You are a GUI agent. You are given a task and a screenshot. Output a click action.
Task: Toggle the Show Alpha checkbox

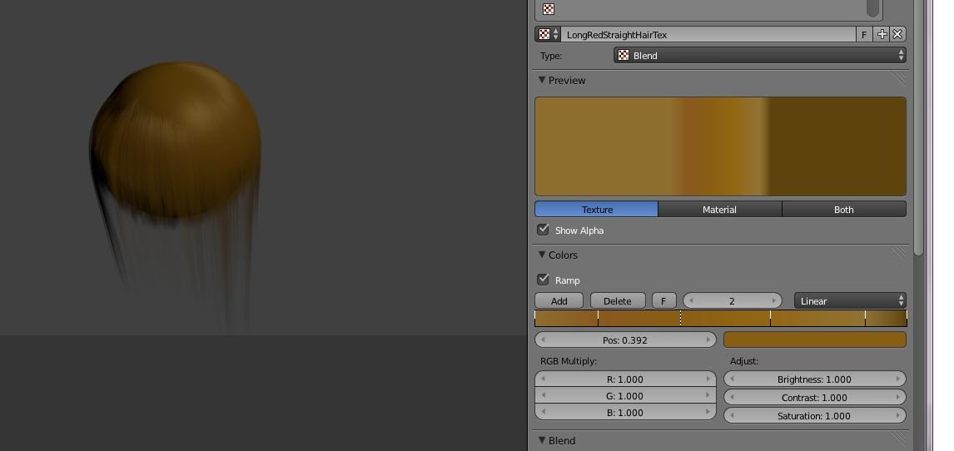click(544, 230)
